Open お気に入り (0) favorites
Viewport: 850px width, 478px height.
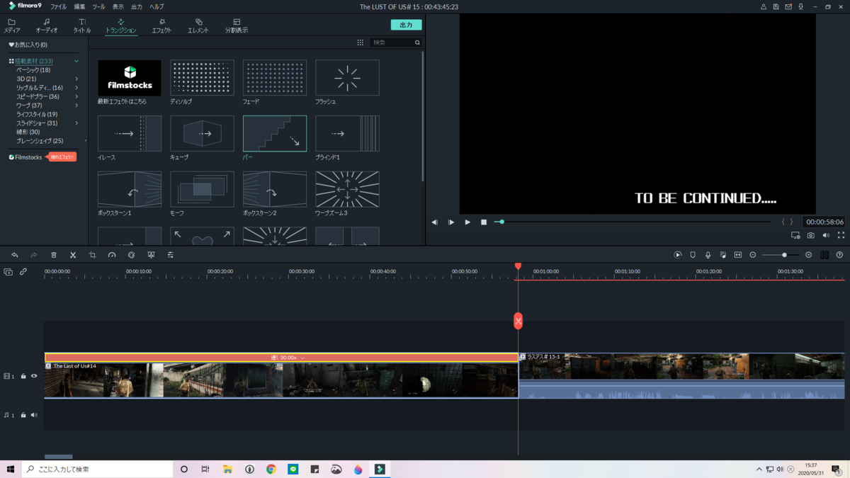28,45
